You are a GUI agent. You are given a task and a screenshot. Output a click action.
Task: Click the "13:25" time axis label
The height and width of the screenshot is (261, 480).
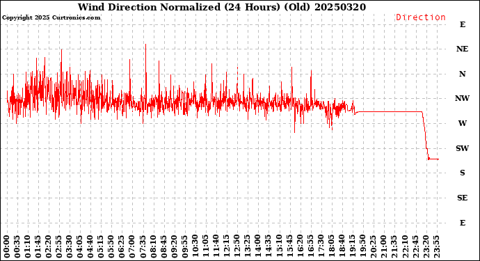click(248, 246)
